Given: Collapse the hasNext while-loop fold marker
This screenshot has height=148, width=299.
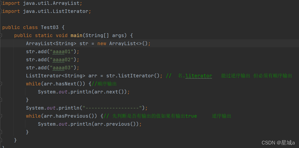Looking at the screenshot, I should (1, 84).
